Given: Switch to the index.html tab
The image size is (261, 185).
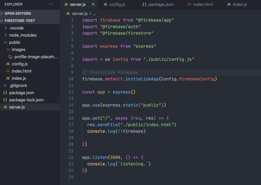Looking at the screenshot, I should pyautogui.click(x=202, y=4).
